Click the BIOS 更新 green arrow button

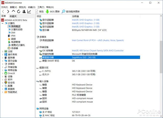click(53, 12)
